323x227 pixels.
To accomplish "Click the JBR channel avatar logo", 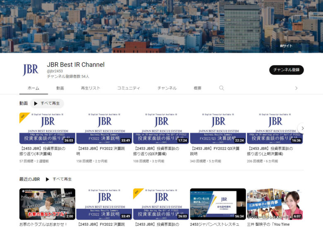I will click(30, 70).
